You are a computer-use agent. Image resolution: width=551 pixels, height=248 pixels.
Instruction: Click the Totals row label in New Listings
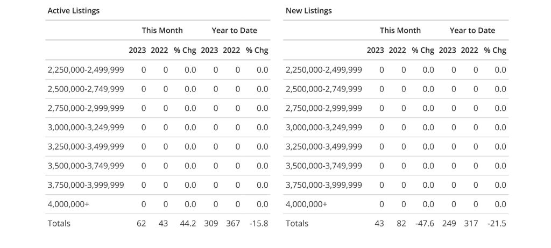(297, 223)
